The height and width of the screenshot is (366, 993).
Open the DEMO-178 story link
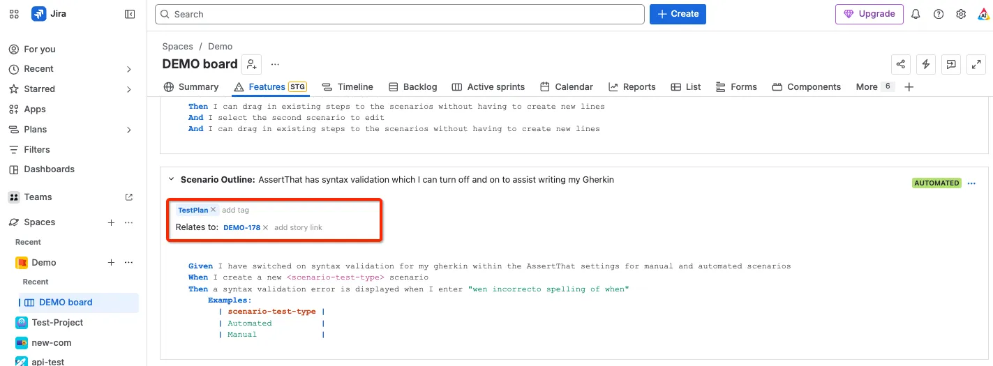click(x=241, y=228)
